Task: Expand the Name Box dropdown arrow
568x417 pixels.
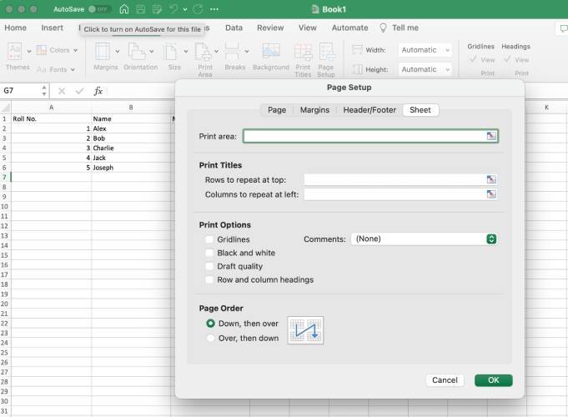Action: (43, 90)
